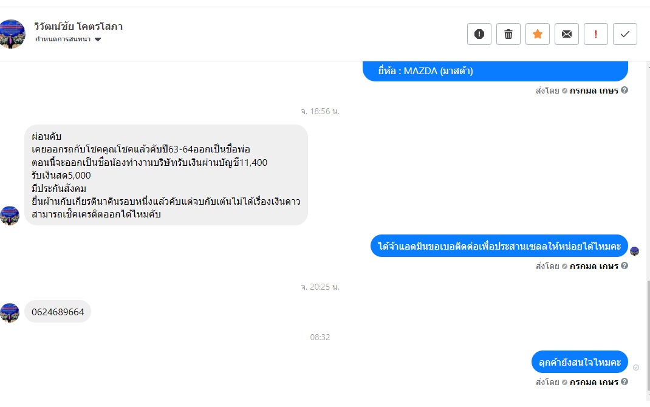Click the contact name วิวัฒน์ชัย โคตรโสภา
The image size is (650, 407).
tap(79, 27)
